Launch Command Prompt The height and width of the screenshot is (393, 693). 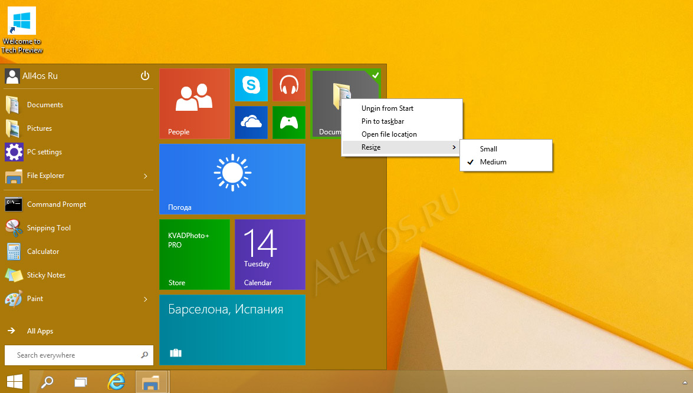tap(78, 204)
